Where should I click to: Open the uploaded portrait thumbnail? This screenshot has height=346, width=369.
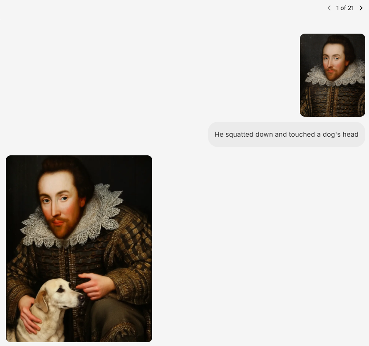click(332, 75)
